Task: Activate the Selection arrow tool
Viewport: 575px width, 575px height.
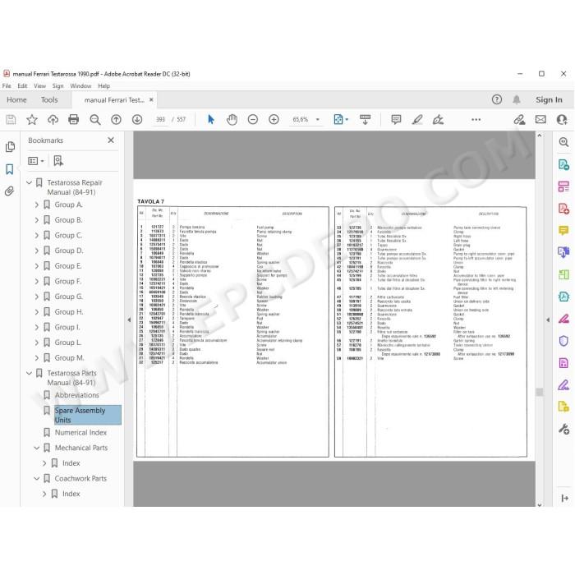Action: 211,120
